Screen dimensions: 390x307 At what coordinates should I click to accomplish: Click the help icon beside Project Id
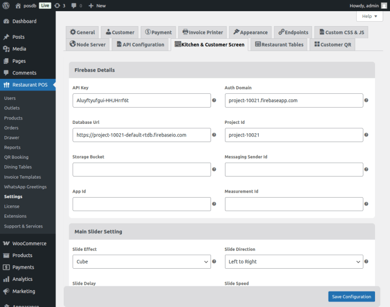[x=366, y=135]
